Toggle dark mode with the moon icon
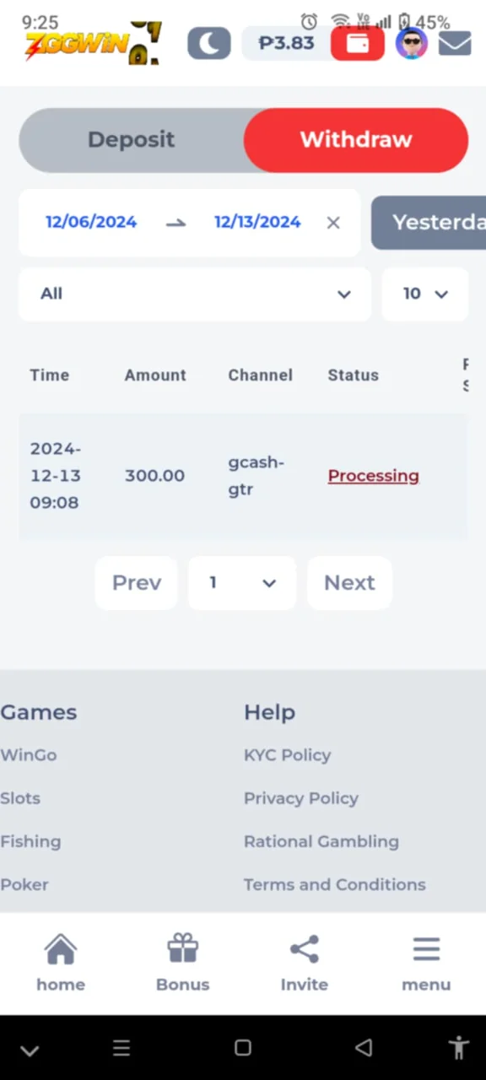 [208, 43]
